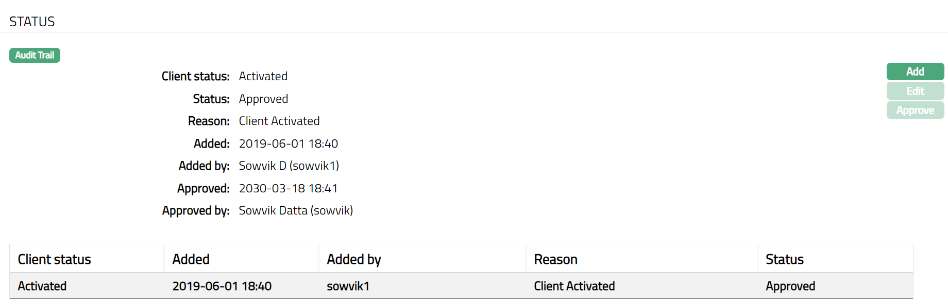Sort by Client status column header
This screenshot has height=305, width=948.
click(54, 259)
